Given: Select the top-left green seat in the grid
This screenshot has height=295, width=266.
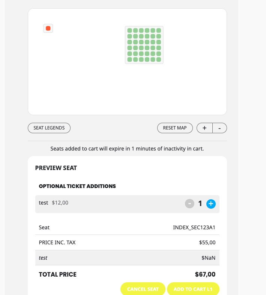Looking at the screenshot, I should click(x=129, y=30).
